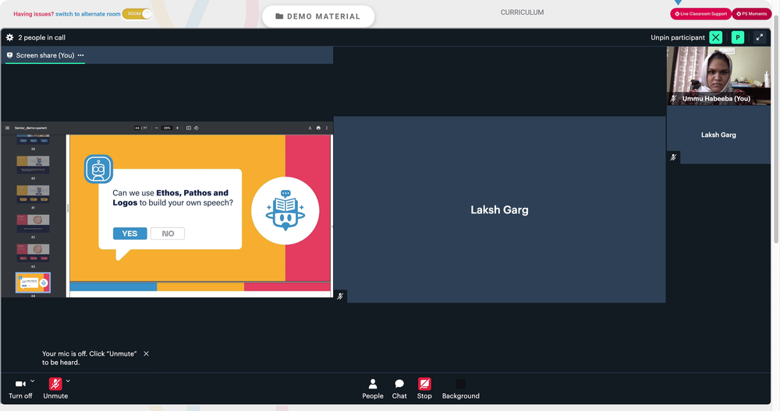The height and width of the screenshot is (411, 780).
Task: Open the DEMO MATERIAL tab
Action: point(318,16)
